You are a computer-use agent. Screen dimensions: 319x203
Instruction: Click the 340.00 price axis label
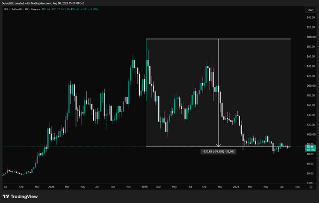(x=311, y=17)
